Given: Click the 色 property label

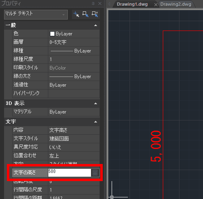Looking at the screenshot, I should 16,33.
